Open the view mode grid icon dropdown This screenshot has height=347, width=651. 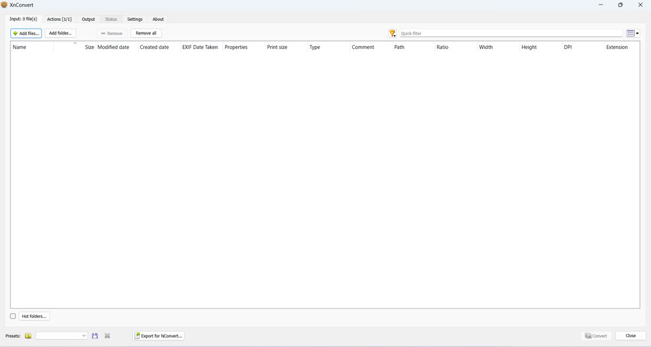(633, 33)
